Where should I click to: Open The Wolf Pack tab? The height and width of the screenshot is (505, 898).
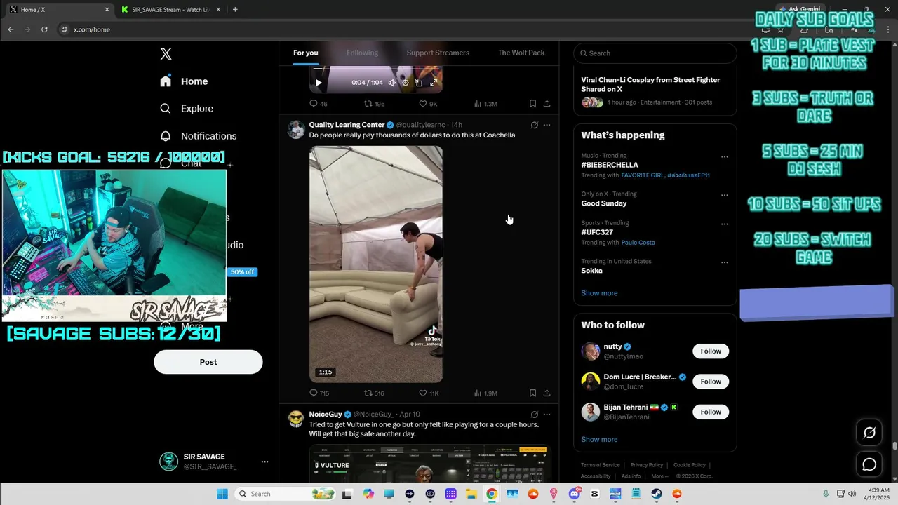click(x=521, y=53)
